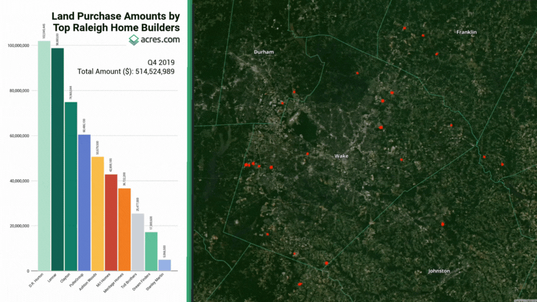Click the red marker between Durham and Franklin labels

357,73
